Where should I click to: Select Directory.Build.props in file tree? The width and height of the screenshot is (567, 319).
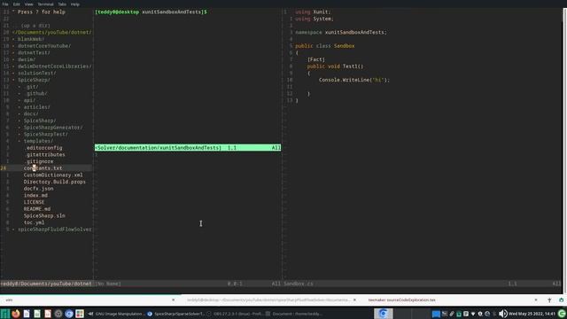coord(55,182)
